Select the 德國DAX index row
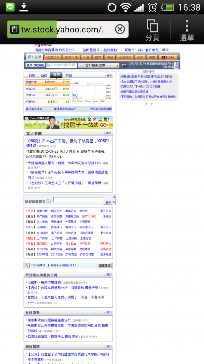 [47, 89]
